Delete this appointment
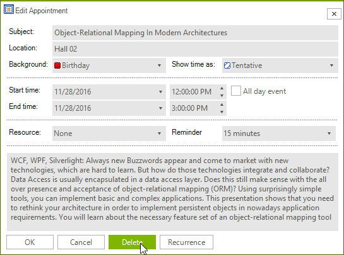Viewport: 344px width, 255px height. (x=132, y=242)
